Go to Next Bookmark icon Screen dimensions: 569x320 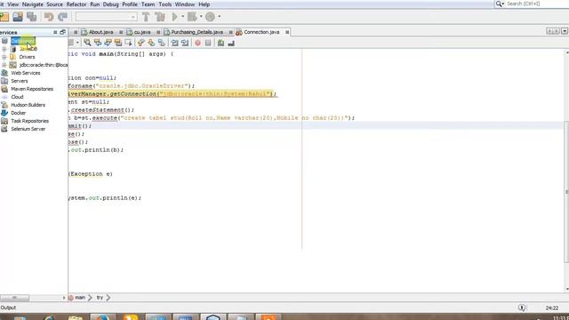click(151, 43)
